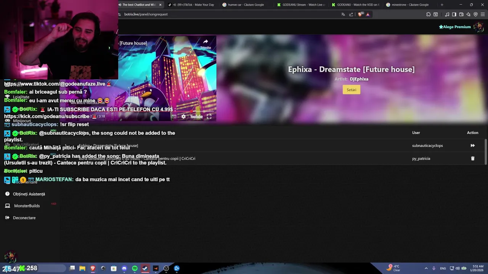Image resolution: width=488 pixels, height=274 pixels.
Task: Open File Explorer from the taskbar
Action: click(x=82, y=268)
